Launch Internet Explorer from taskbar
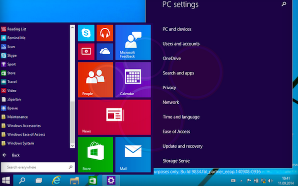This screenshot has width=298, height=186. pyautogui.click(x=57, y=181)
